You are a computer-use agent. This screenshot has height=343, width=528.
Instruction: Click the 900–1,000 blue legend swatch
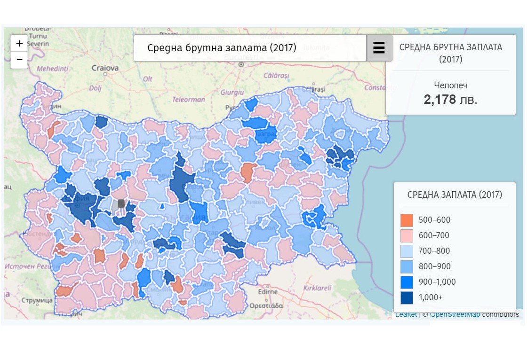coord(407,282)
